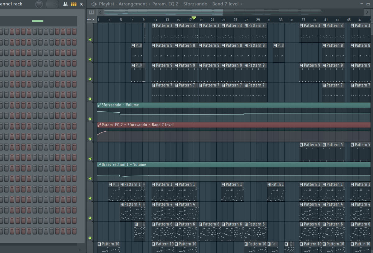
Task: Open the clip menu icon of Pattern 10 at bar 1
Action: pyautogui.click(x=99, y=244)
